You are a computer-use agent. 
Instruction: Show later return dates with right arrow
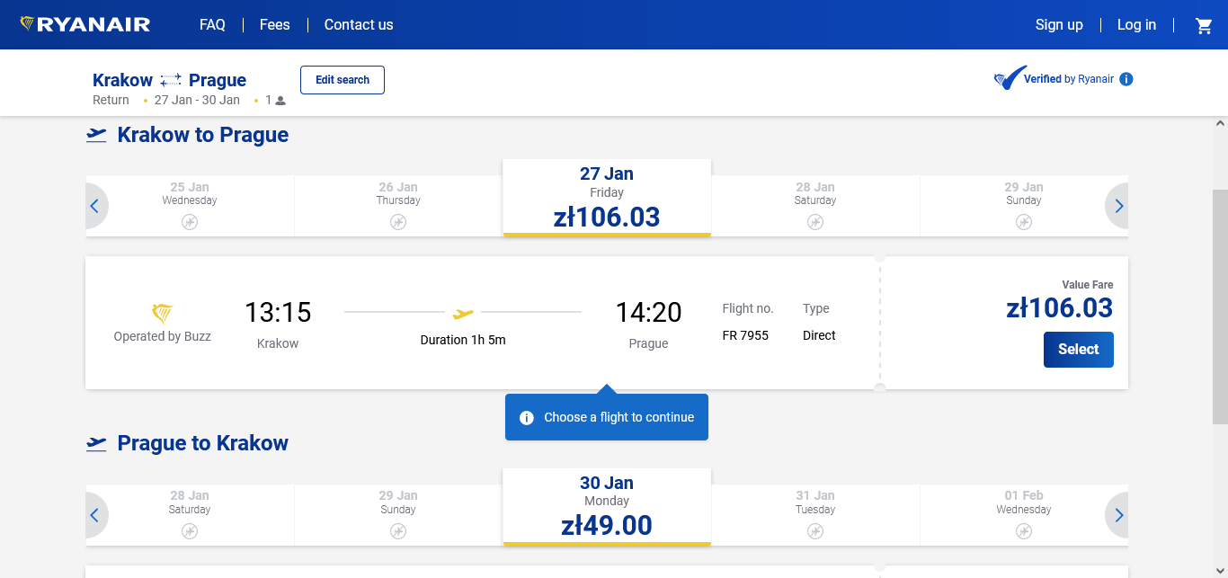[x=1117, y=515]
